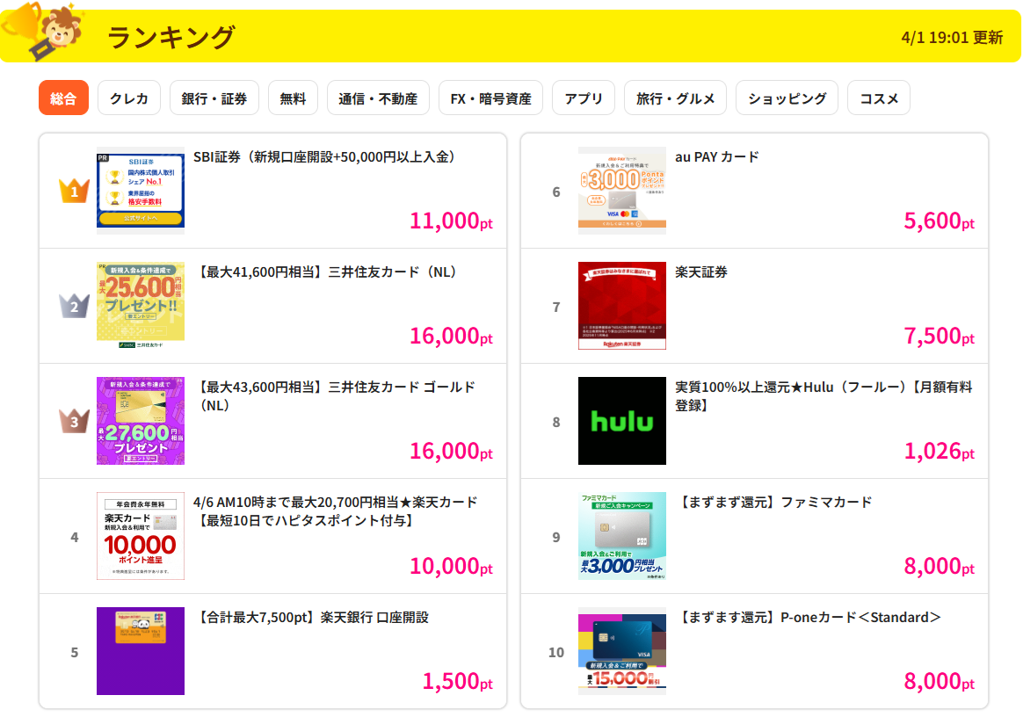Click the purple 27,600円 gold card banner

(141, 421)
